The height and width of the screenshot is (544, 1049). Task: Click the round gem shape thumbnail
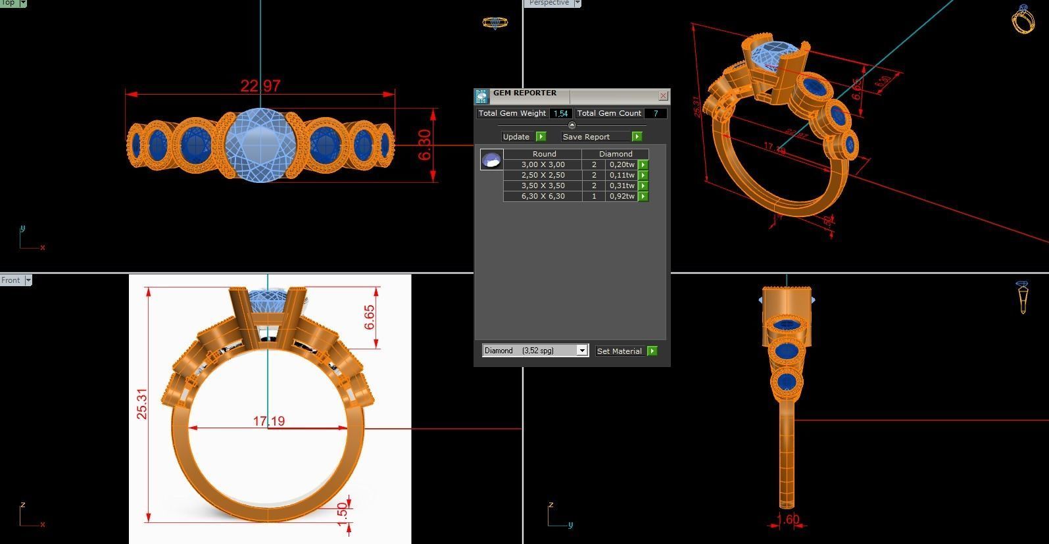click(x=491, y=159)
